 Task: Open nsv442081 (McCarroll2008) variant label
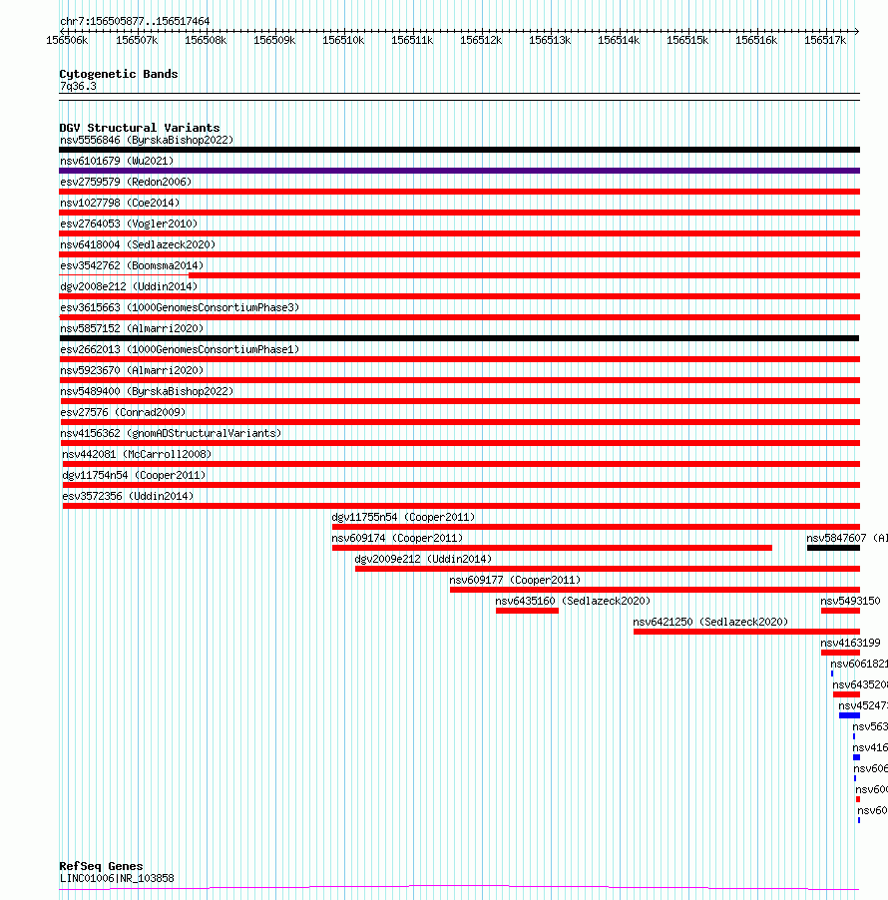(x=137, y=454)
